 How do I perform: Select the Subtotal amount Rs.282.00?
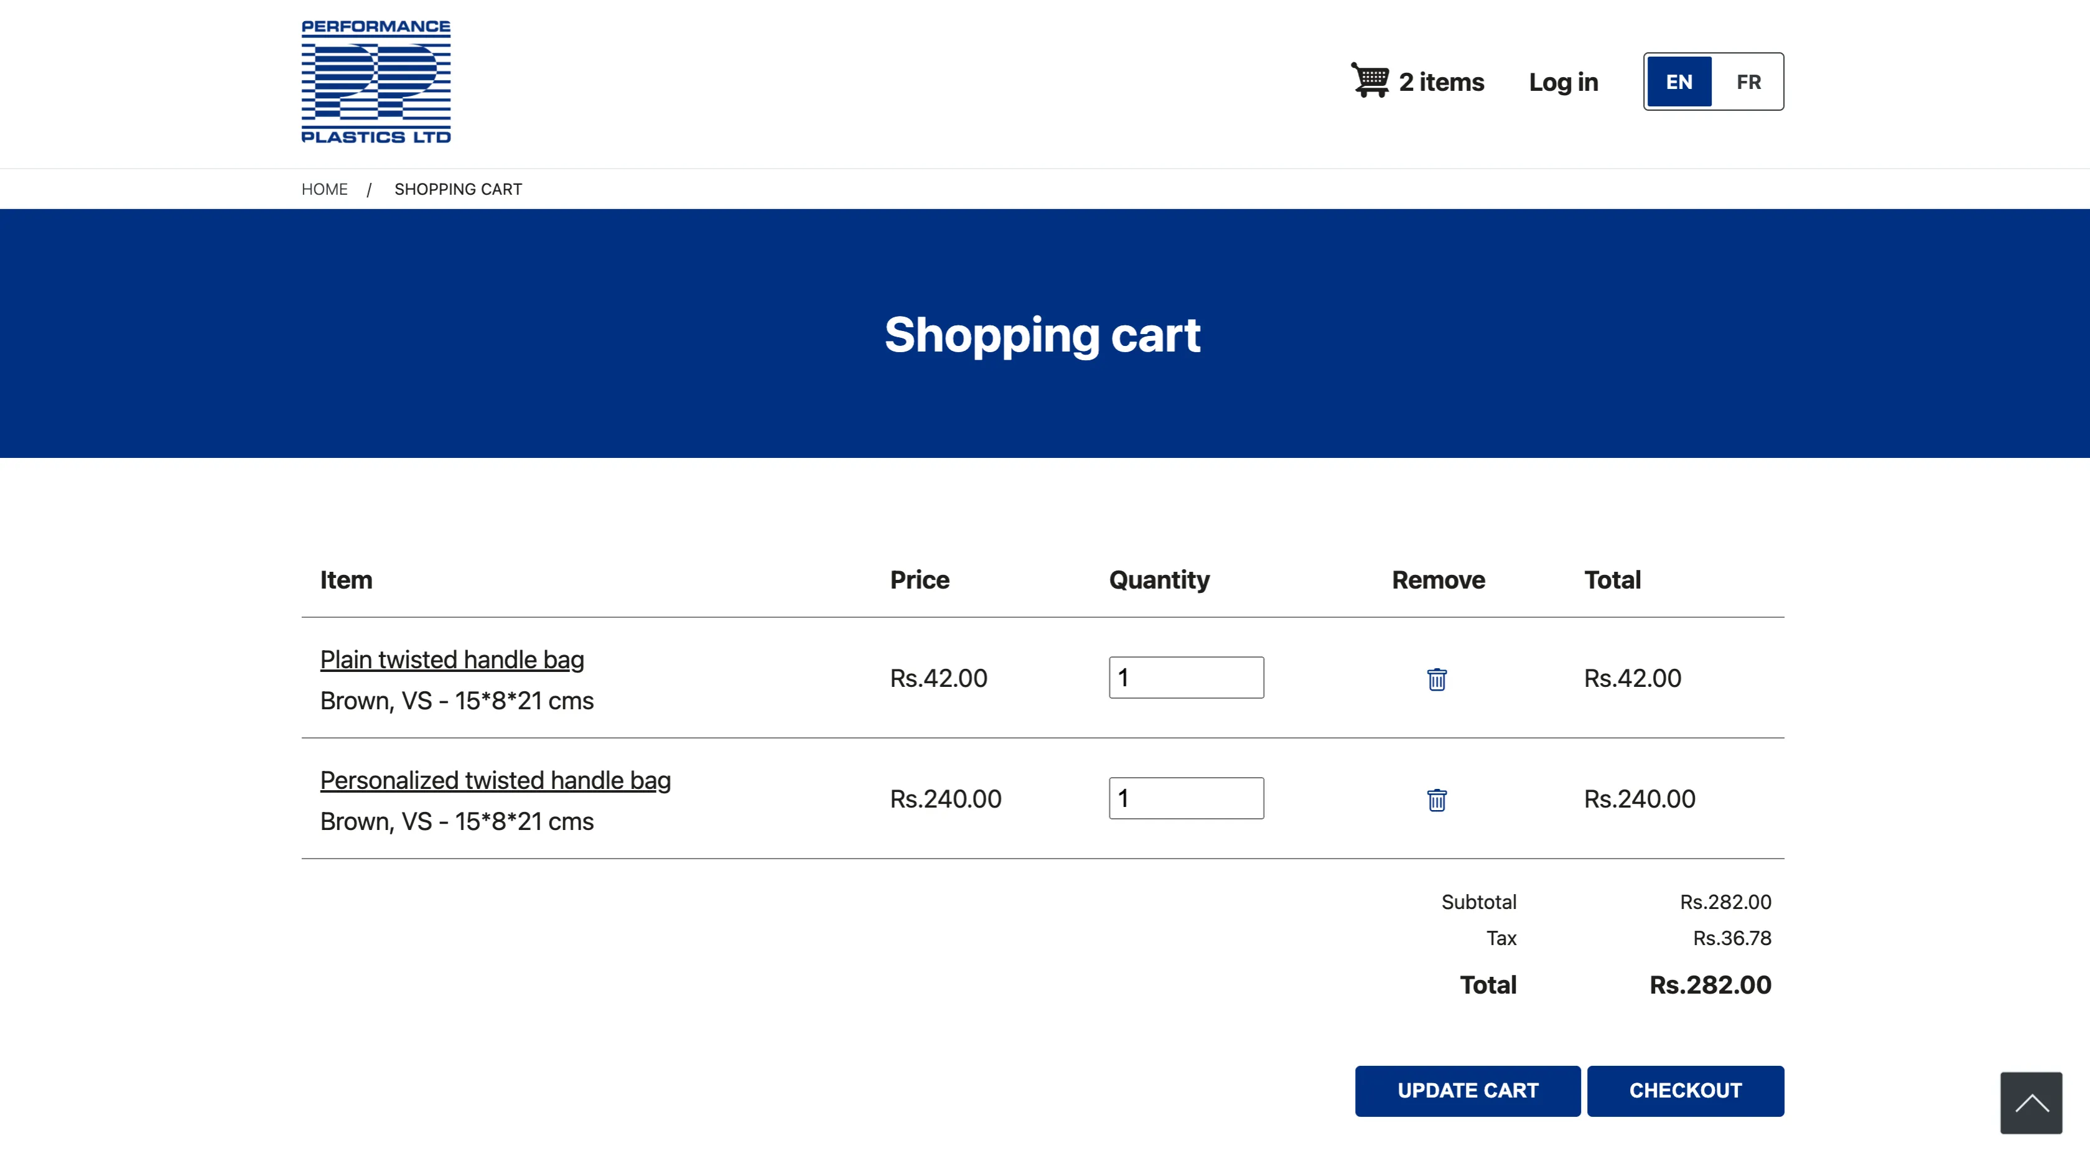(x=1726, y=902)
